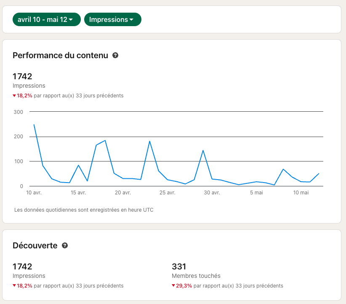Click the Impressions label above the chart
Viewport: 346px width, 304px height.
click(x=29, y=86)
